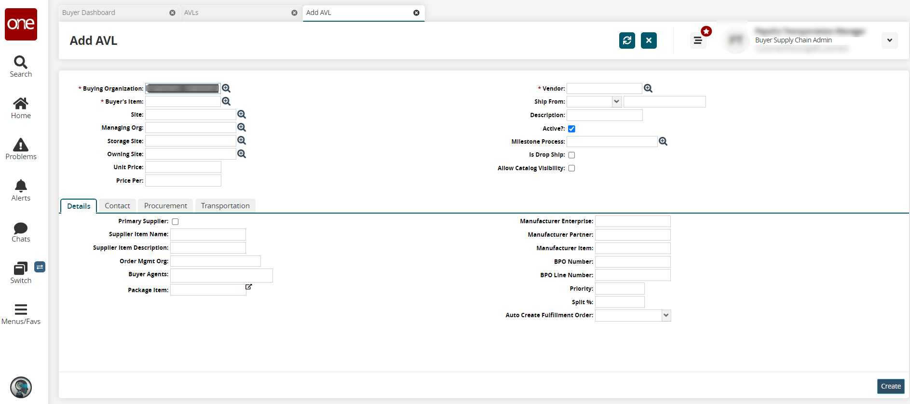Click the Unit Price input field
This screenshot has width=910, height=404.
(183, 167)
